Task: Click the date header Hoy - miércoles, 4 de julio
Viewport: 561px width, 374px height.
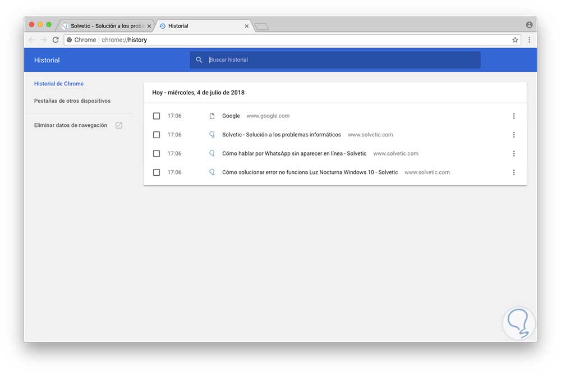Action: click(x=198, y=93)
